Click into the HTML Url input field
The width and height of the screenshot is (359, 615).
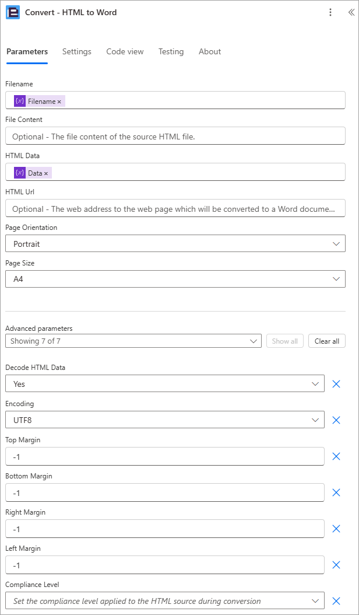(x=175, y=208)
